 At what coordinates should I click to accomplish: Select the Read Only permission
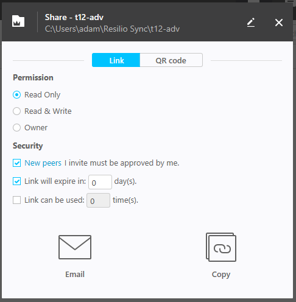16,95
